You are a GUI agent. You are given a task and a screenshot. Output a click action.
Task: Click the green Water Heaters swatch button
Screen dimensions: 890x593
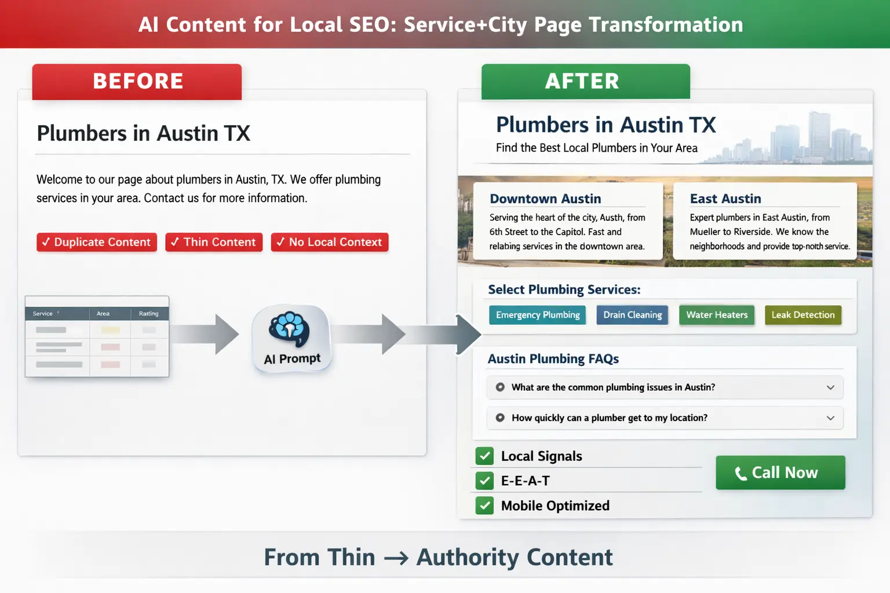(x=717, y=314)
